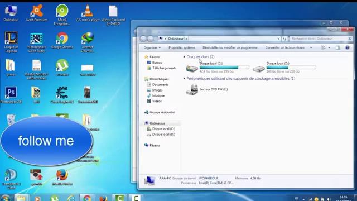Click the FR language indicator in tray

296,198
